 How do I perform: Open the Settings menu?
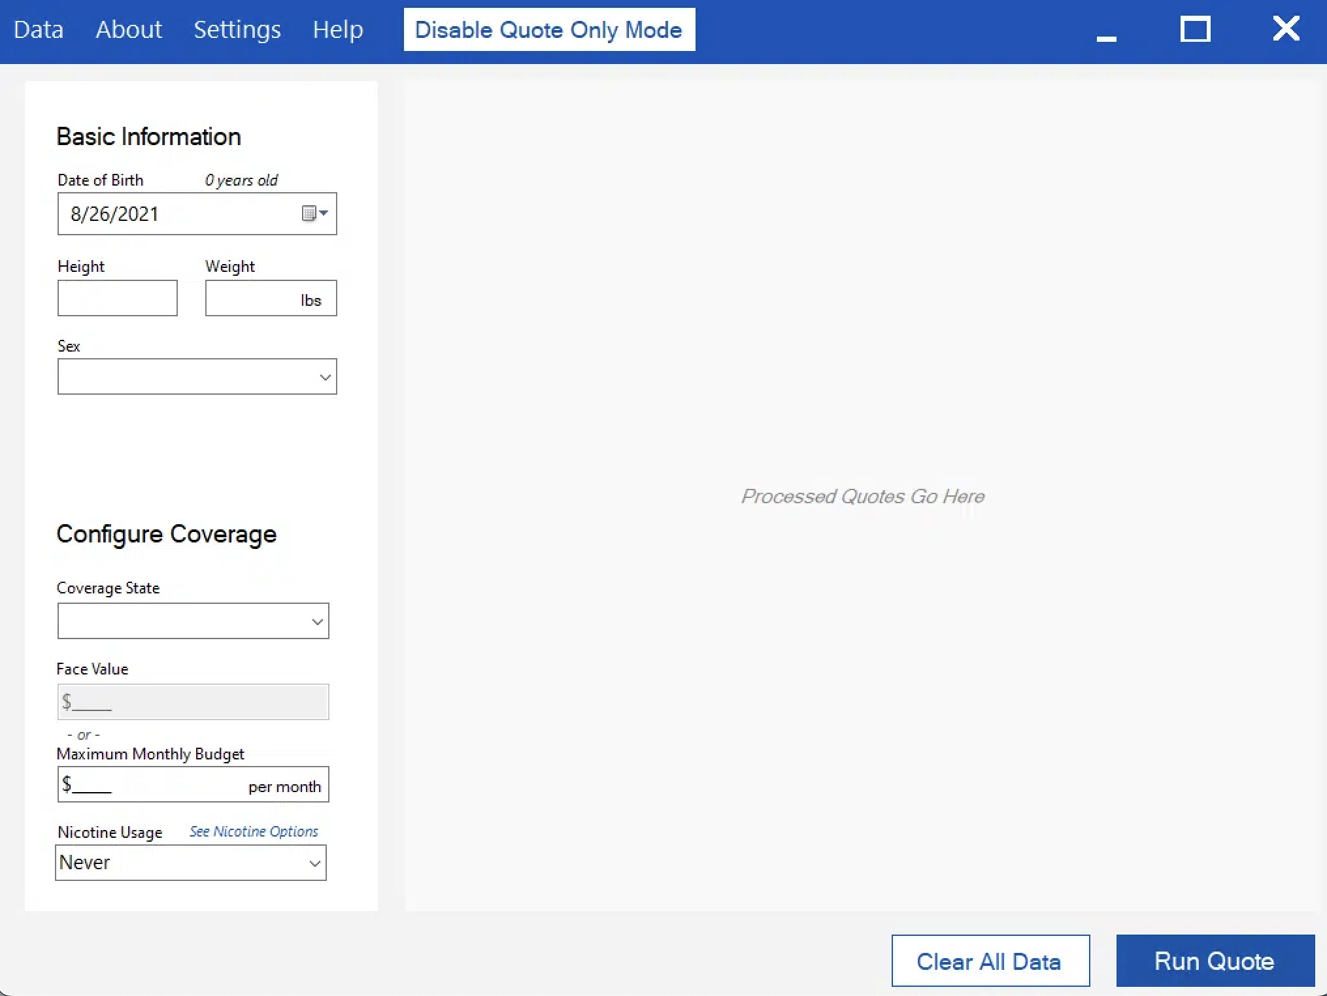(237, 29)
